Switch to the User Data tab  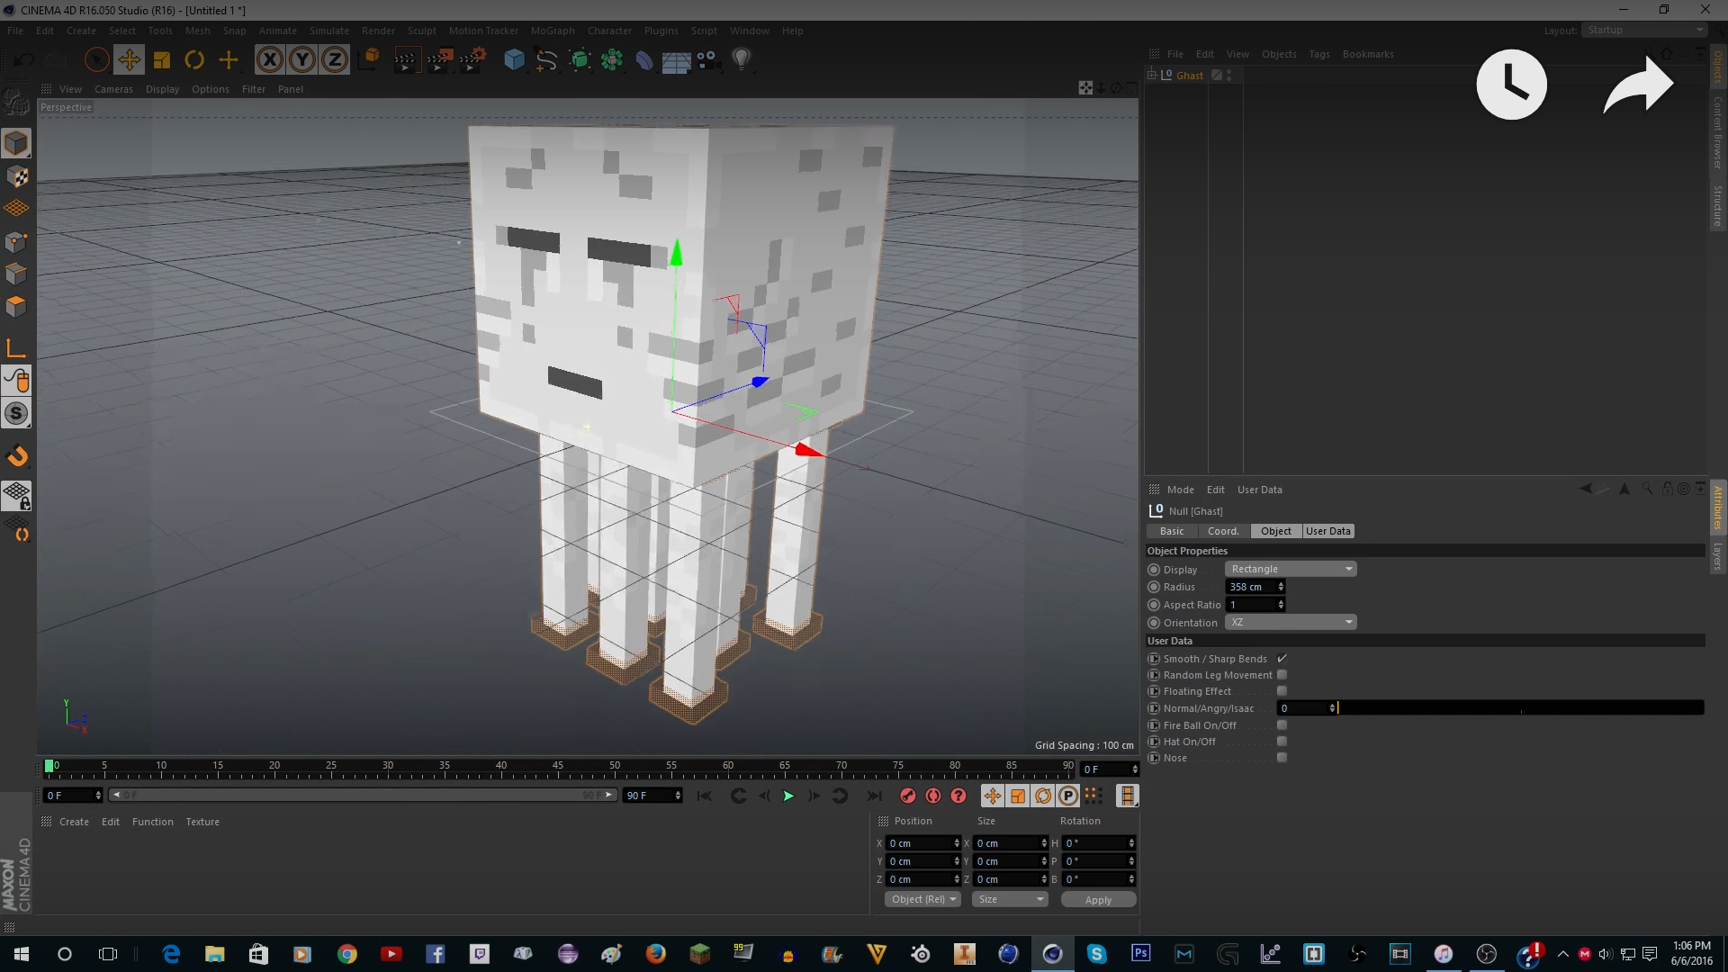coord(1328,531)
